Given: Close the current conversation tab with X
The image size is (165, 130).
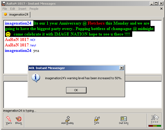Looking at the screenshot, I should [x=161, y=9].
